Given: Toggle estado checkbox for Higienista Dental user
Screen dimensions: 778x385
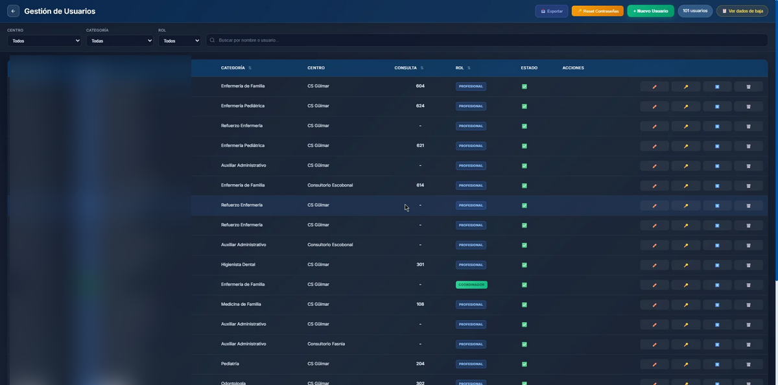Looking at the screenshot, I should pyautogui.click(x=525, y=265).
